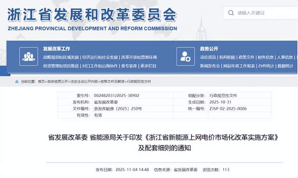Select 信息来源 value 省发展改革委
298x178 pixels.
186,170
